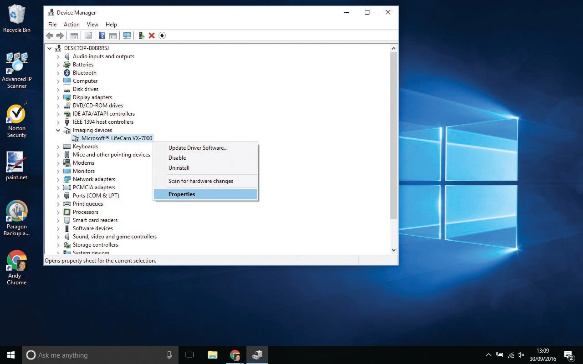Open the File menu
This screenshot has height=364, width=583.
click(52, 25)
